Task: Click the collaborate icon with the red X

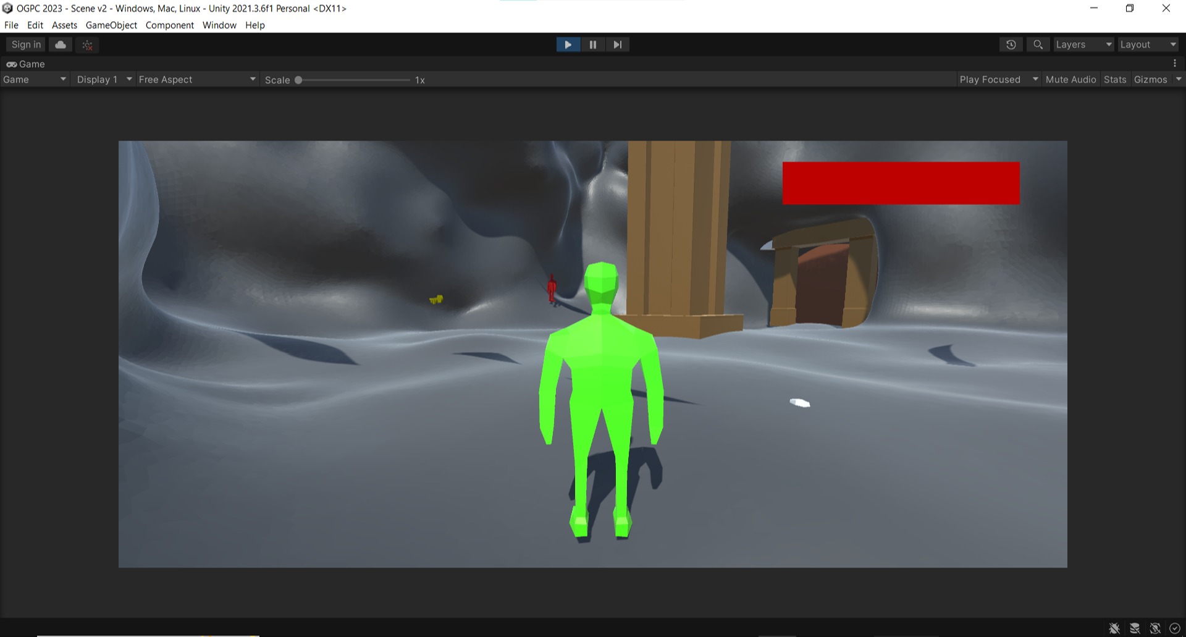Action: pos(86,44)
